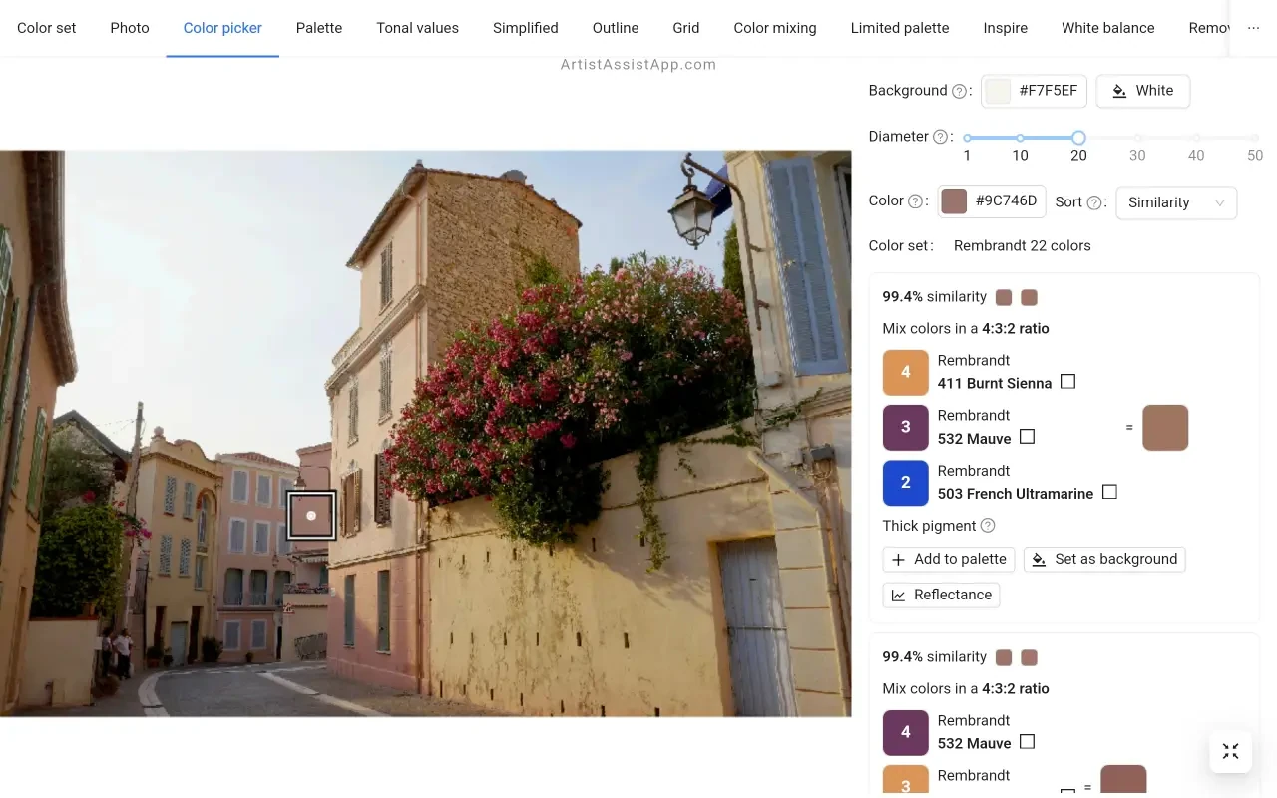Click the street lantern in the photo
The height and width of the screenshot is (798, 1277).
click(x=691, y=210)
